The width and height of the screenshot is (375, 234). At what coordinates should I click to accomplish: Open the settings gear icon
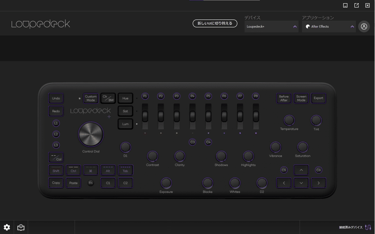click(x=7, y=227)
